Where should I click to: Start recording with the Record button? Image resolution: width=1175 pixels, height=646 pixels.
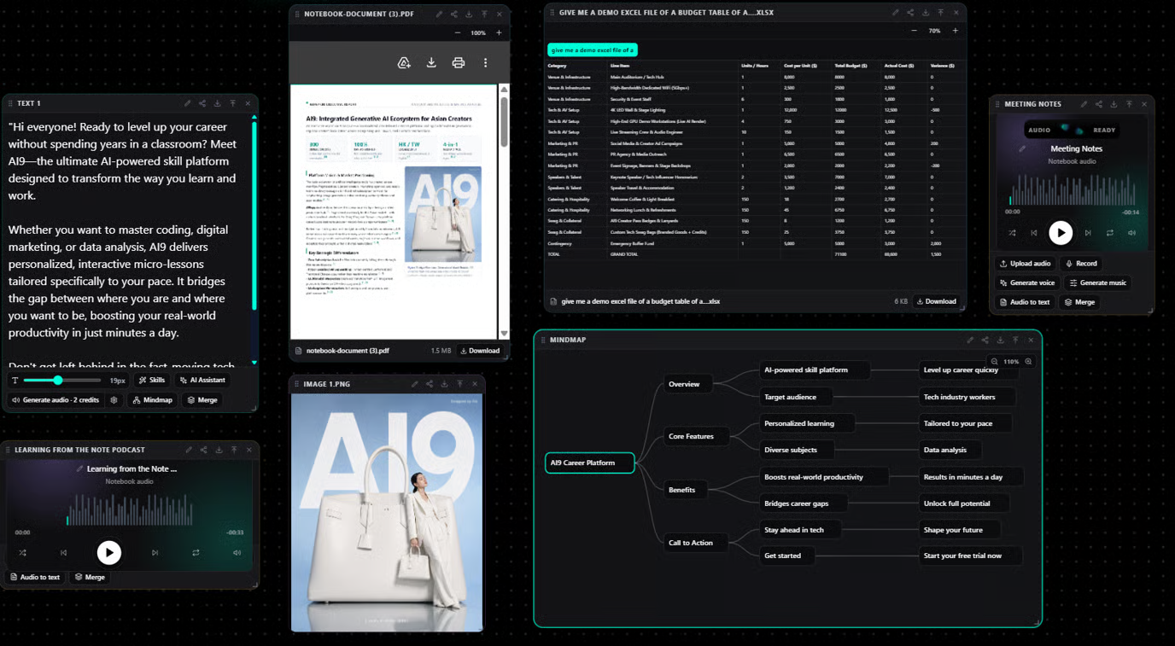[x=1081, y=264]
